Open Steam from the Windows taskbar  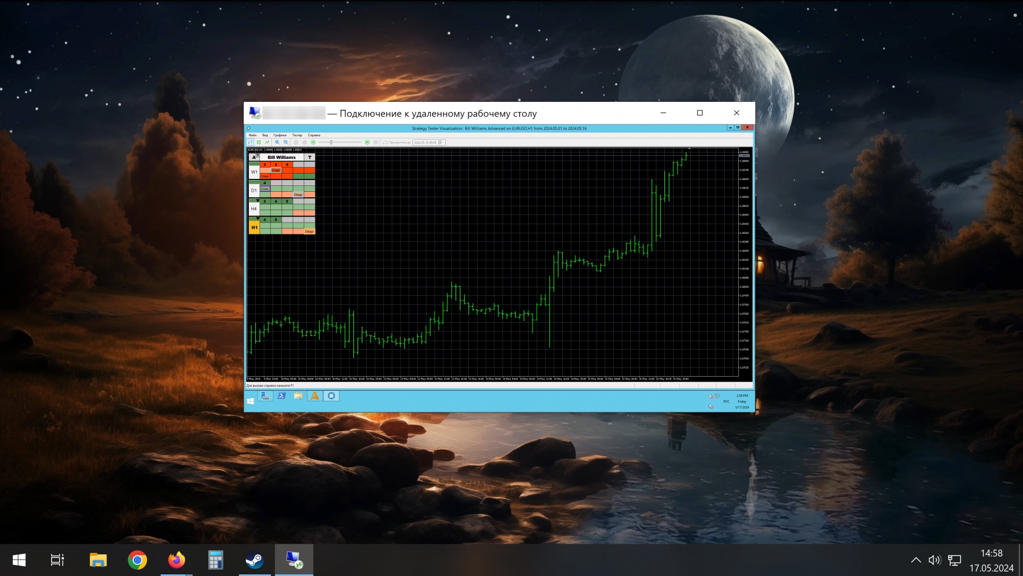tap(255, 560)
